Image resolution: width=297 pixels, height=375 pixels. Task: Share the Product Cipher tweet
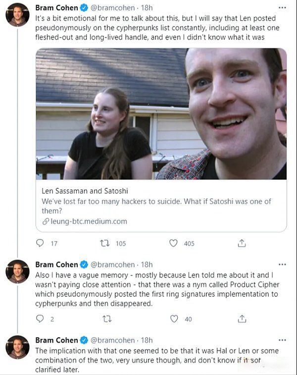[x=242, y=319]
